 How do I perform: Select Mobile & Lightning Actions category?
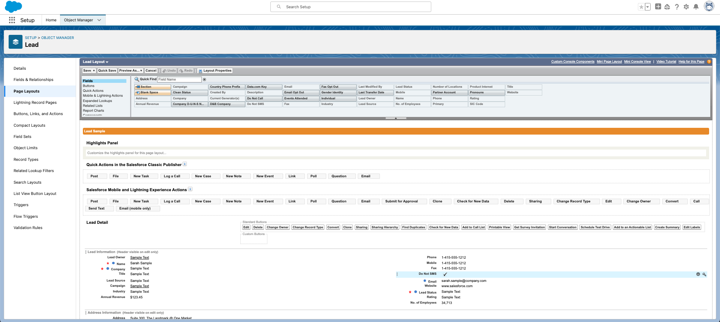tap(103, 96)
